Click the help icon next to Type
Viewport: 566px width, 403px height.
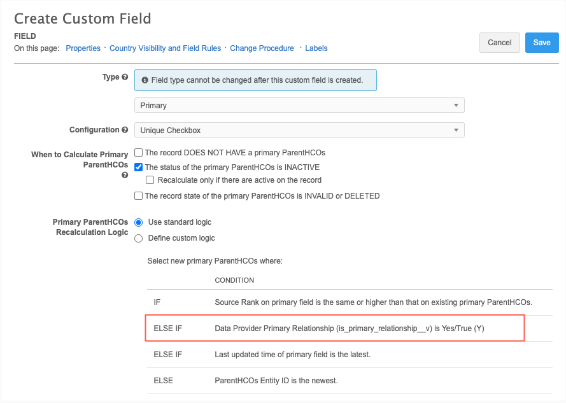125,77
